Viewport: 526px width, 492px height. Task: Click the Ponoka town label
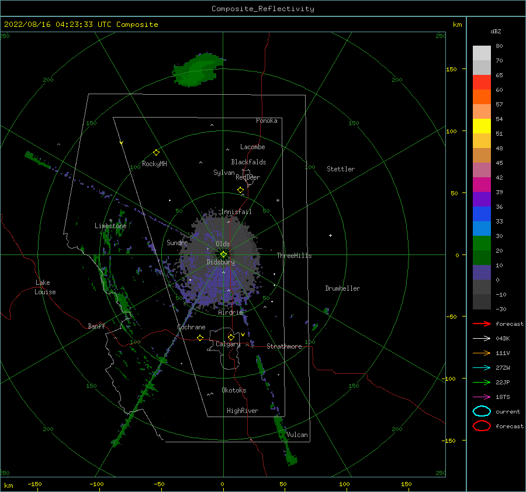point(267,121)
